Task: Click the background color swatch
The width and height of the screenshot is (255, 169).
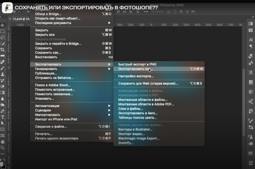Action: (x=4, y=166)
